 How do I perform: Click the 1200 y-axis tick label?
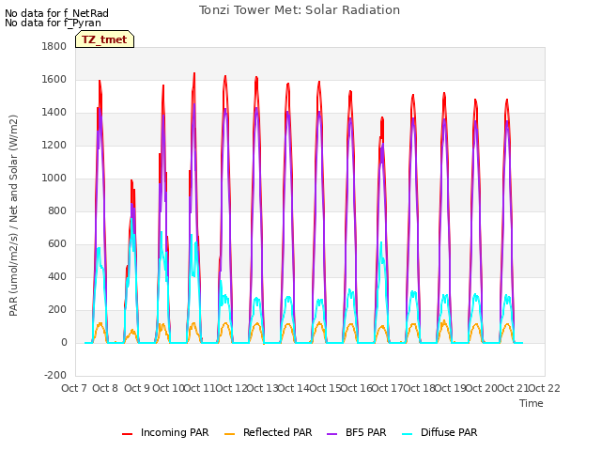(x=54, y=146)
